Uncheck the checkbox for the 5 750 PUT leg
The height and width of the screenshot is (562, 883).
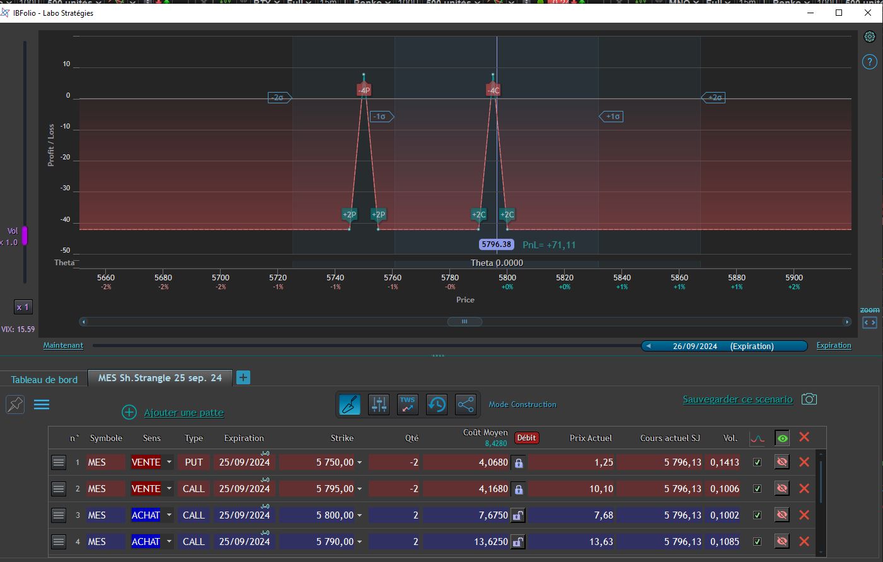(x=757, y=462)
